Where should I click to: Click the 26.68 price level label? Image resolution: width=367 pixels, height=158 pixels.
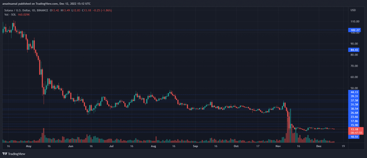pos(354,112)
